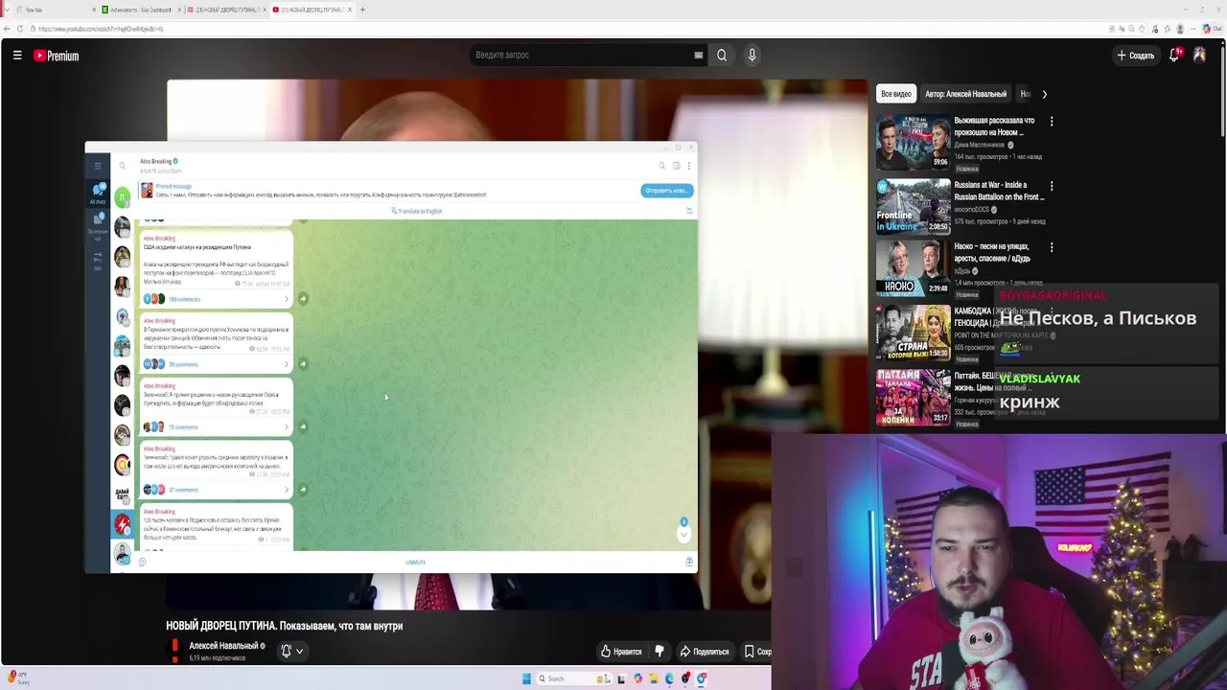Select the Автор: Алексей Навальный chip
Screen dimensions: 1227x690
pos(965,94)
